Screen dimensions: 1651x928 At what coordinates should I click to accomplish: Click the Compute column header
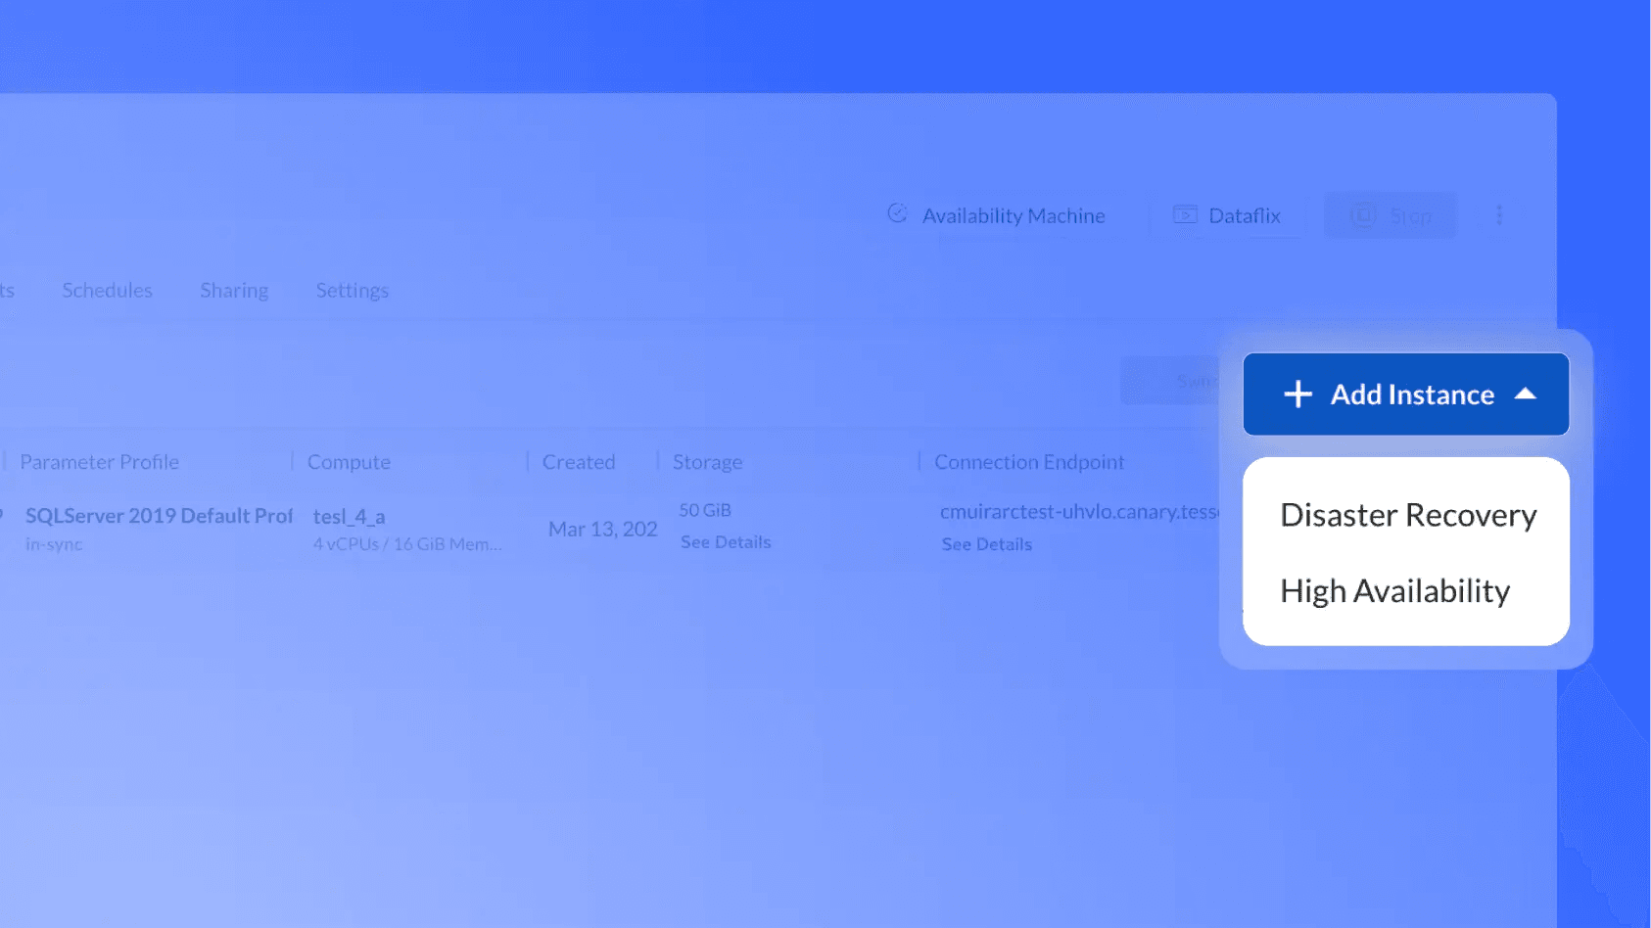349,462
